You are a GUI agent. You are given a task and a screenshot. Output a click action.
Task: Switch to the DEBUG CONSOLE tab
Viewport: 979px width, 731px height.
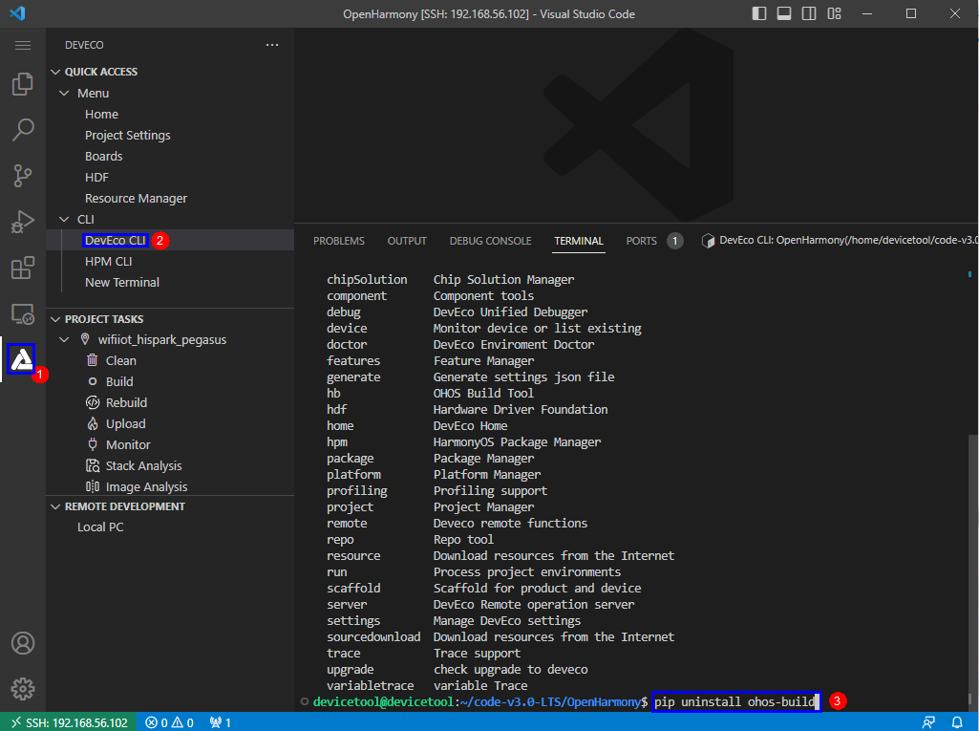tap(490, 241)
